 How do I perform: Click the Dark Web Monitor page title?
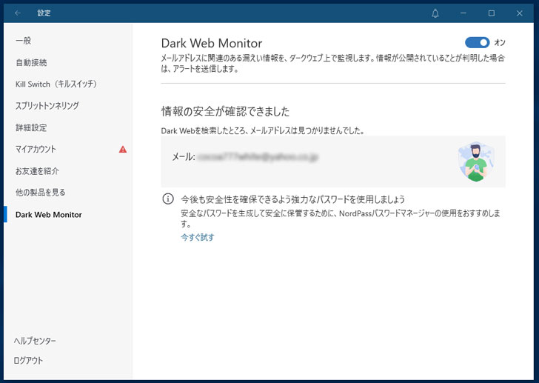click(212, 43)
